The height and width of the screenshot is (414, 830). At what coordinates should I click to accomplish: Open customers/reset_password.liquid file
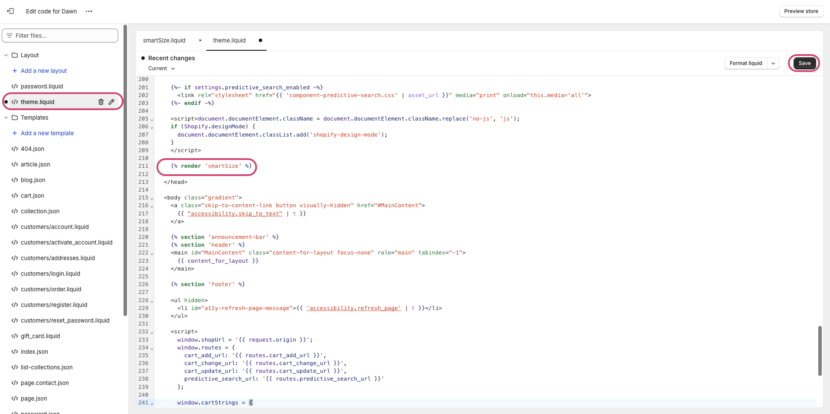tap(65, 320)
